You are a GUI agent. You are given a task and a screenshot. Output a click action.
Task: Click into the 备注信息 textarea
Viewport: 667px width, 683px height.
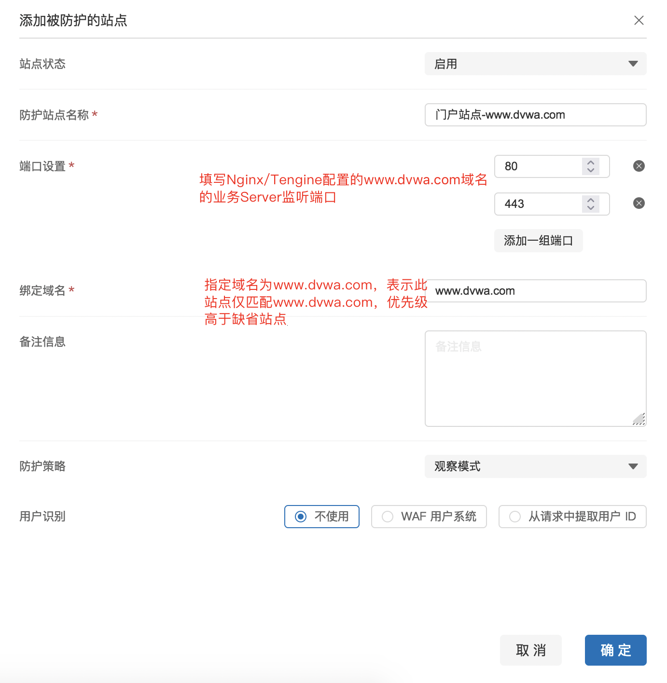[x=535, y=379]
